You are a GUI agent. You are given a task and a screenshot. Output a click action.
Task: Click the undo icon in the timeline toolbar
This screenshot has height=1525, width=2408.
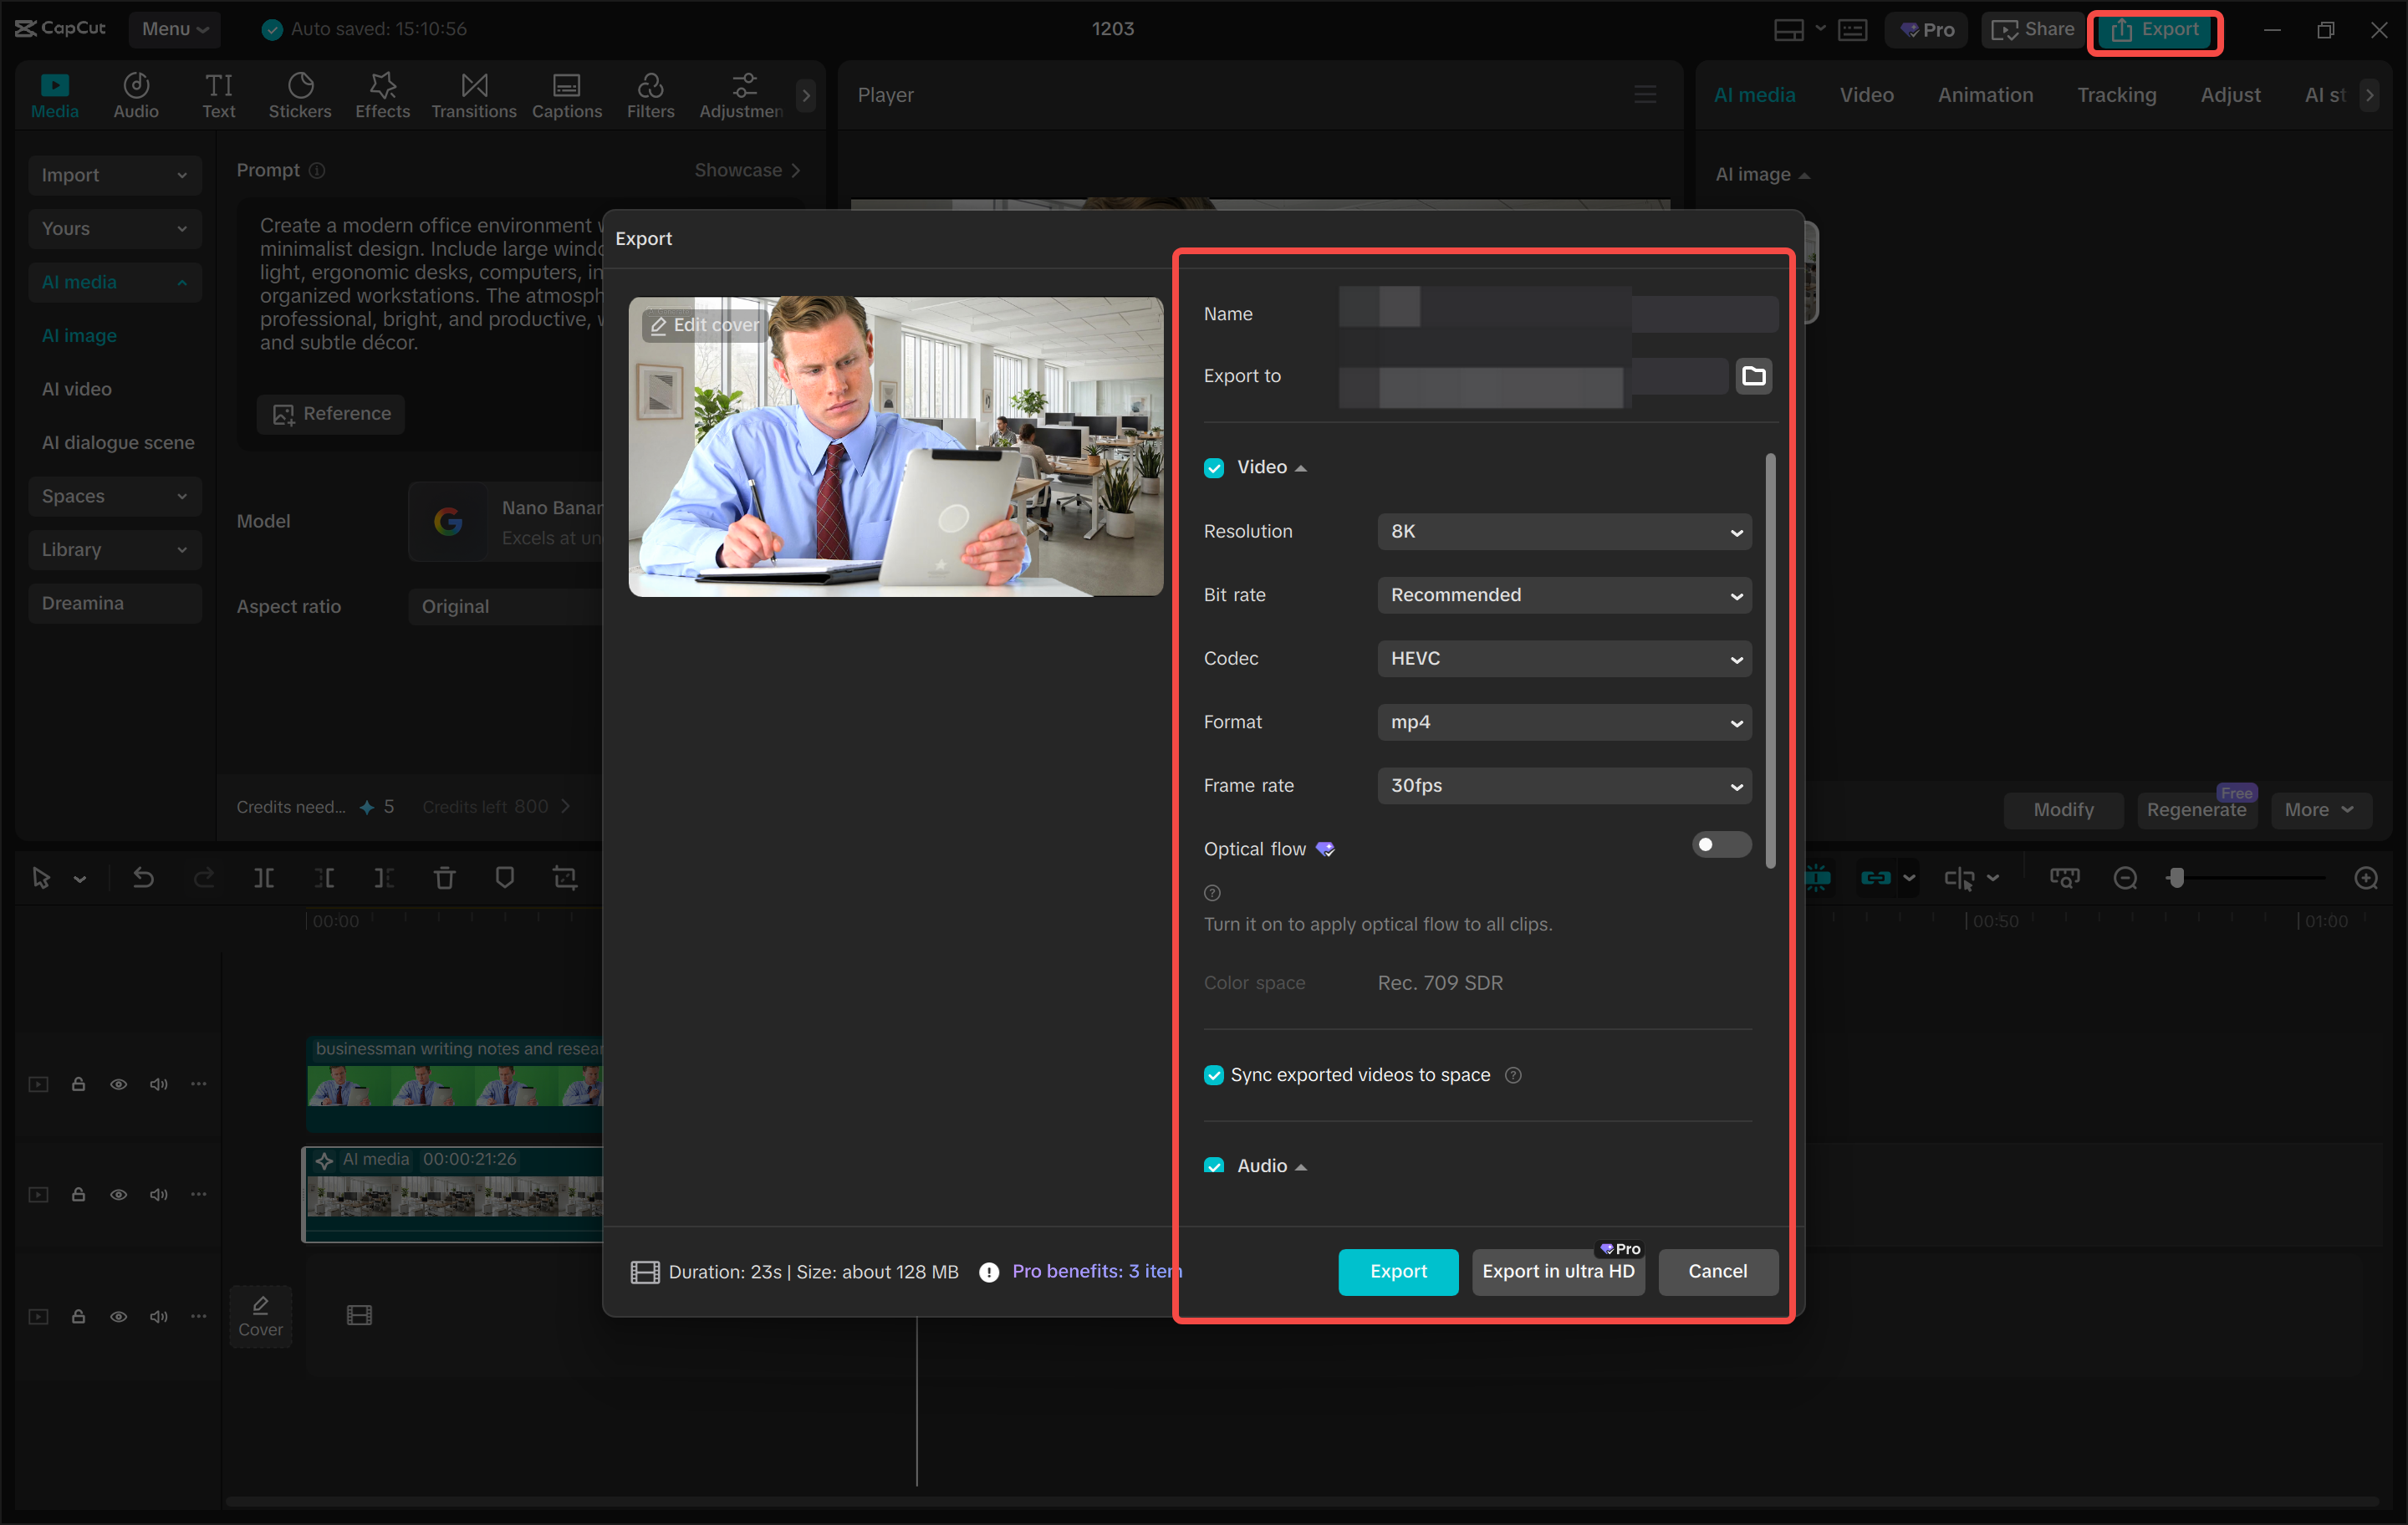coord(143,877)
